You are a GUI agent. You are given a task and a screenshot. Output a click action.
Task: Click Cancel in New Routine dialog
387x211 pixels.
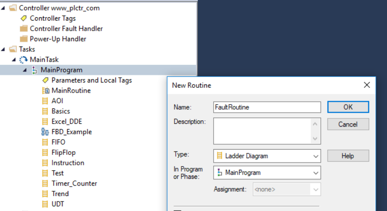pyautogui.click(x=348, y=124)
